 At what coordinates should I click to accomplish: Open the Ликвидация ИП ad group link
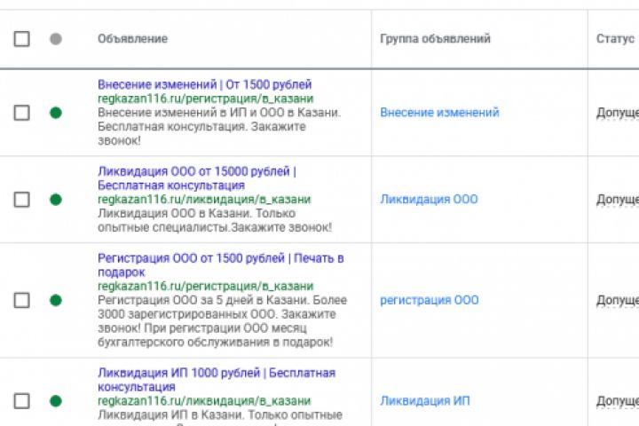(x=425, y=401)
